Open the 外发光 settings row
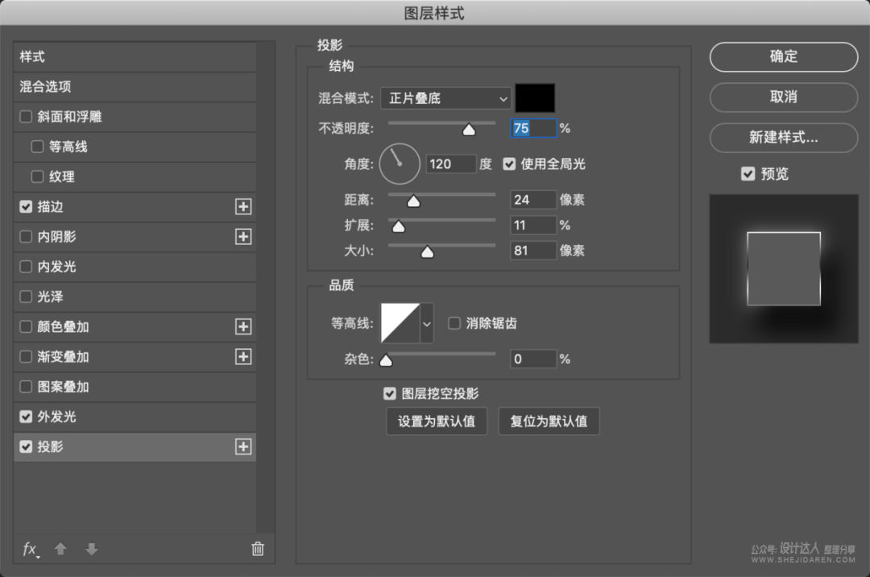870x577 pixels. click(x=135, y=416)
